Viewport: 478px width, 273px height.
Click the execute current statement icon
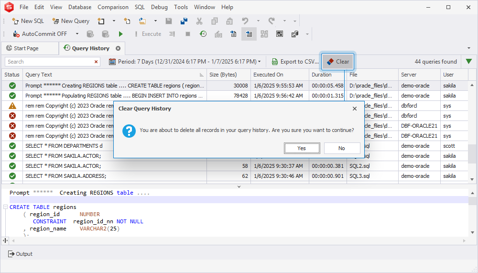coord(172,34)
